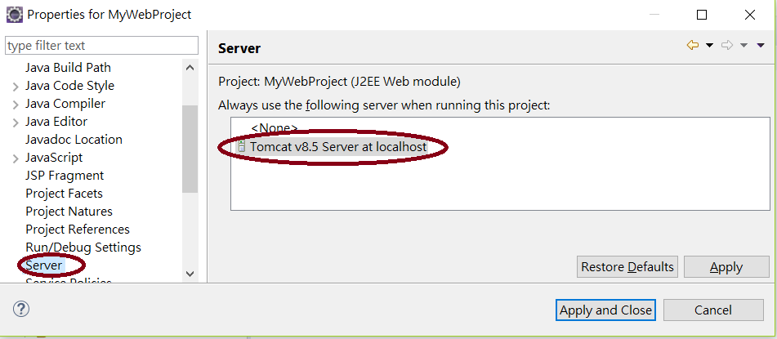Screen dimensions: 777x339
Task: Open the help question mark icon
Action: pyautogui.click(x=20, y=310)
